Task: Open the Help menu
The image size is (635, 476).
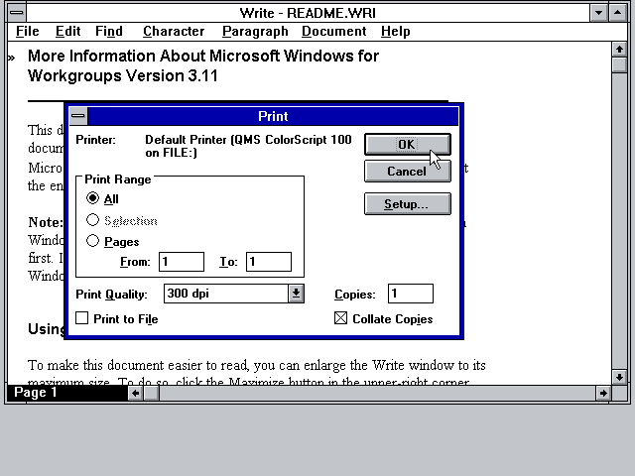Action: pos(395,31)
